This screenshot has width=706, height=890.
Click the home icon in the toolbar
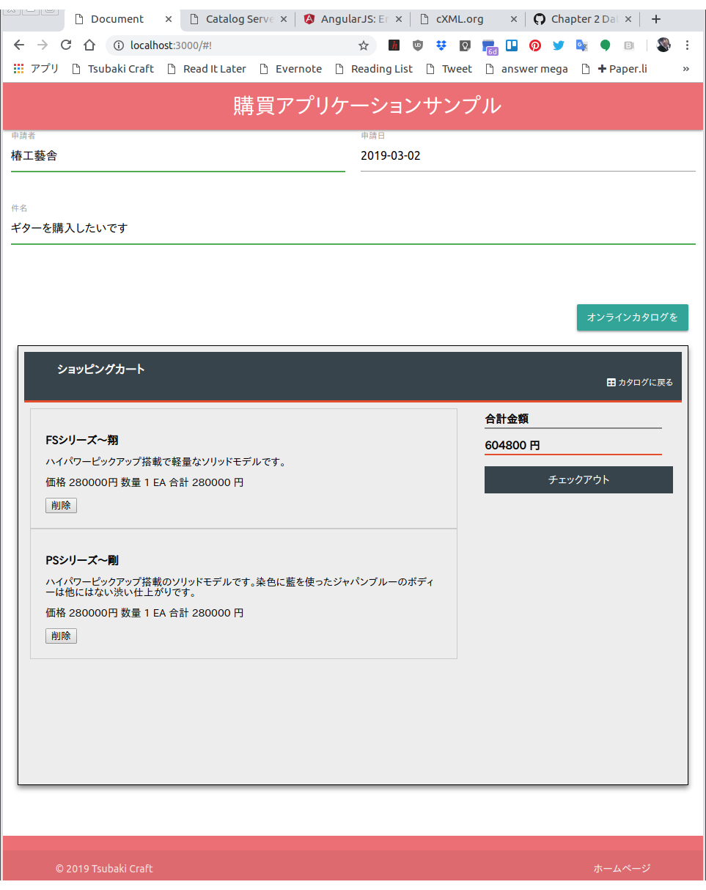tap(89, 45)
